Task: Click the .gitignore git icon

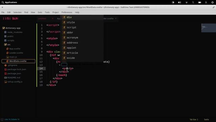Action: click(5, 65)
